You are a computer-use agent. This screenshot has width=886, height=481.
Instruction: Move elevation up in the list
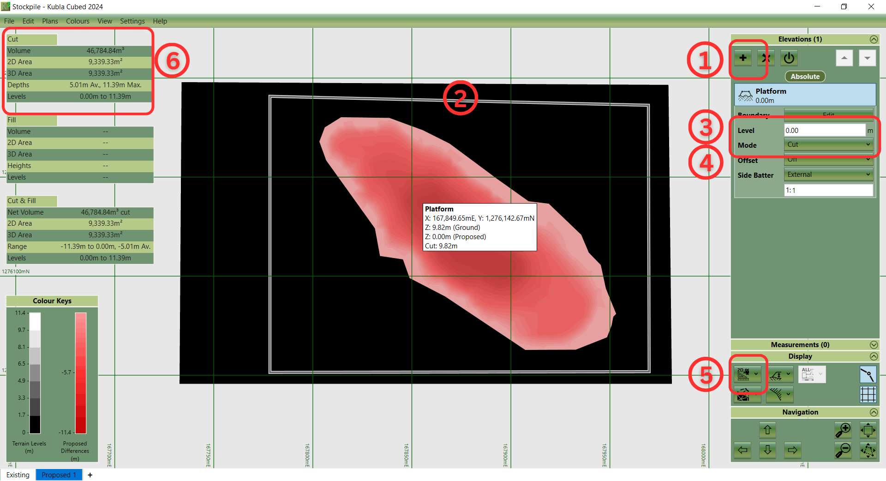coord(844,58)
